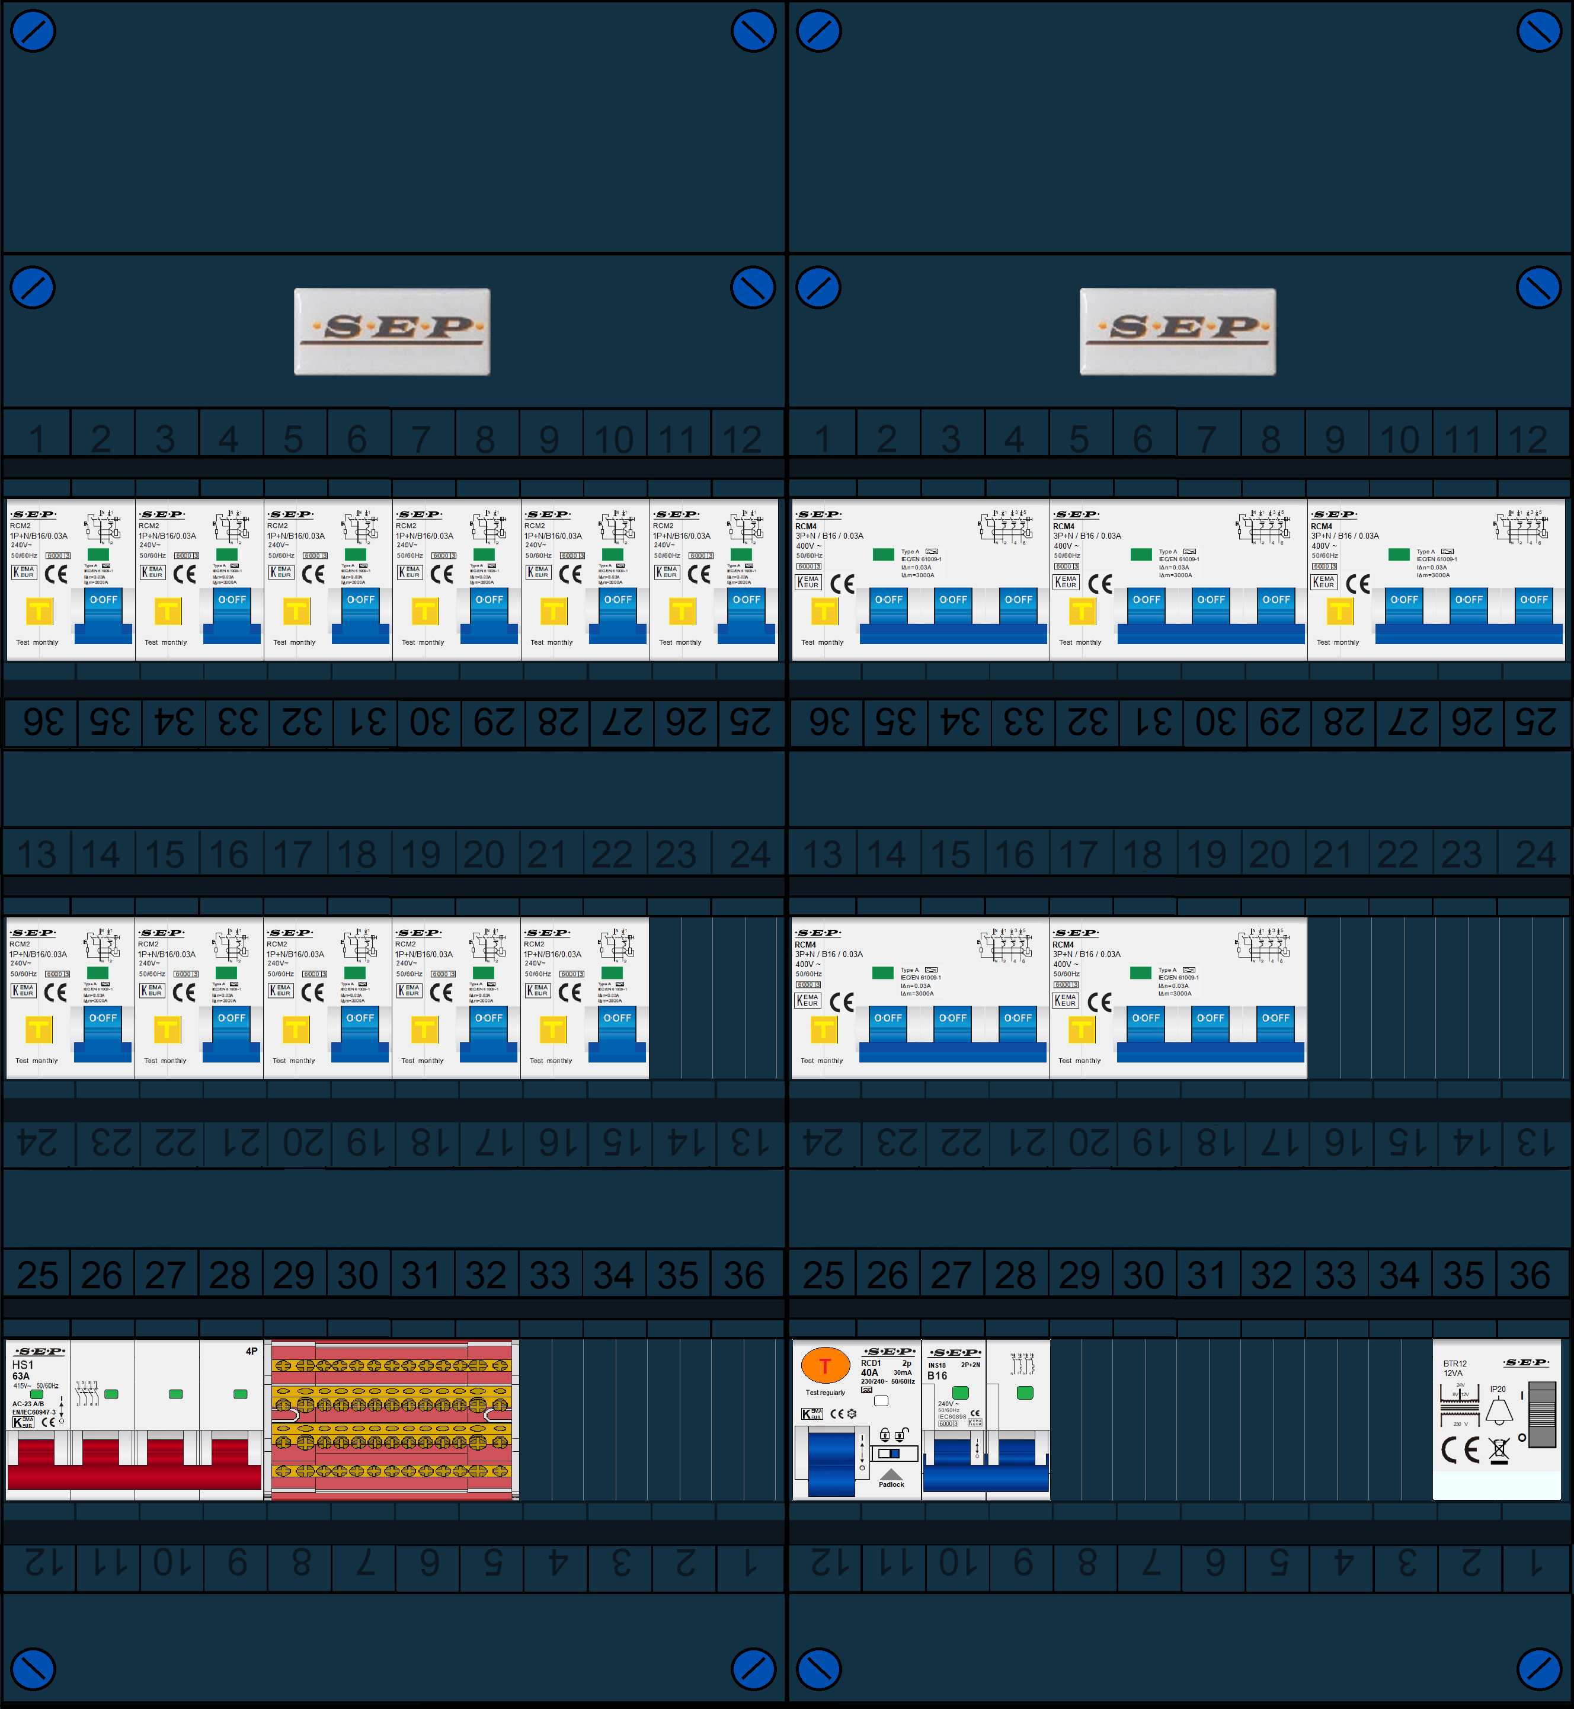Click the SEP logo badge on the right panel

(1178, 331)
